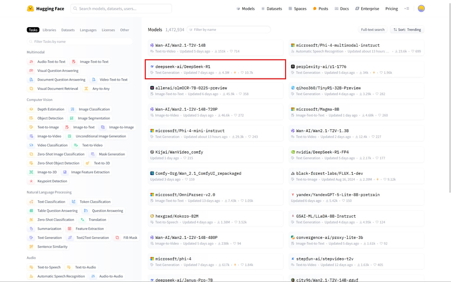Viewport: 451px width, 282px height.
Task: Click the black-forest-labs icon beside FLUX.1-dev
Action: tap(293, 173)
